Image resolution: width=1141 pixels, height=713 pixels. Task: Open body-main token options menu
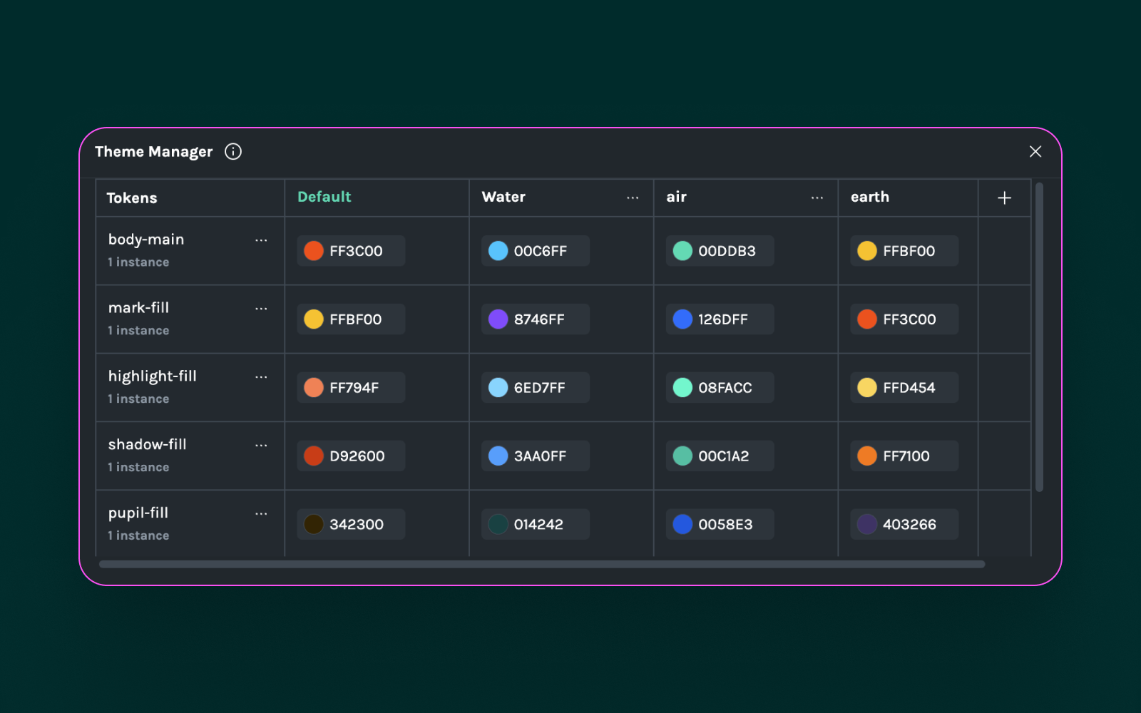coord(261,240)
